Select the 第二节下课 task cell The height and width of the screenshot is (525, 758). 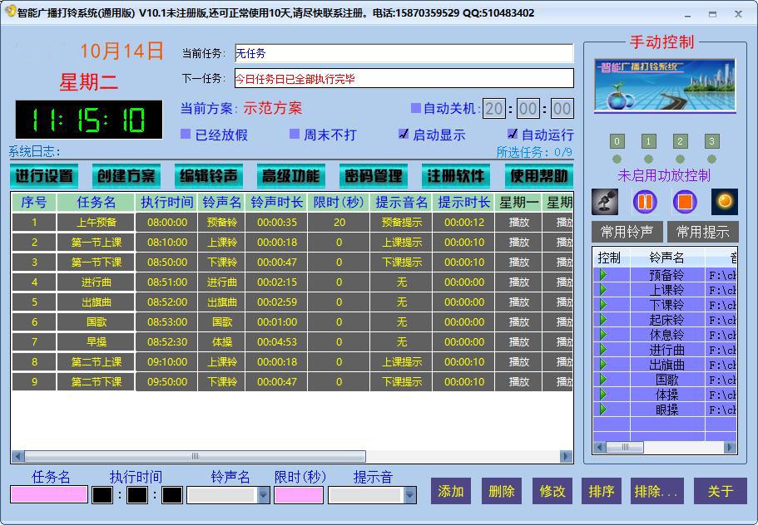(x=96, y=381)
